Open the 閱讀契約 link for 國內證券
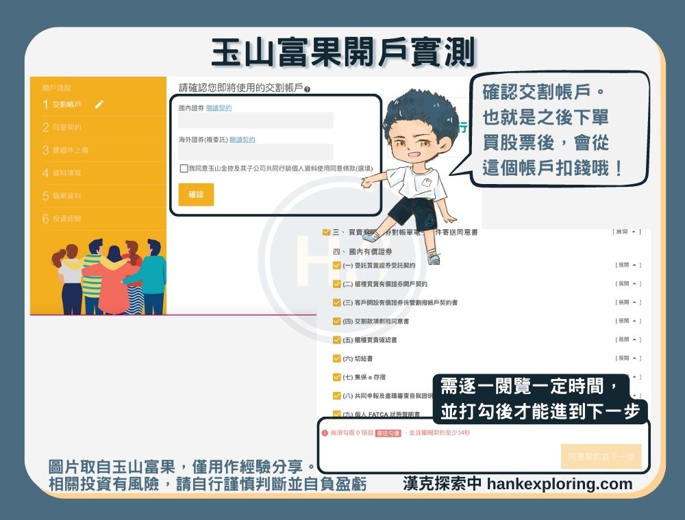685x520 pixels. 219,108
